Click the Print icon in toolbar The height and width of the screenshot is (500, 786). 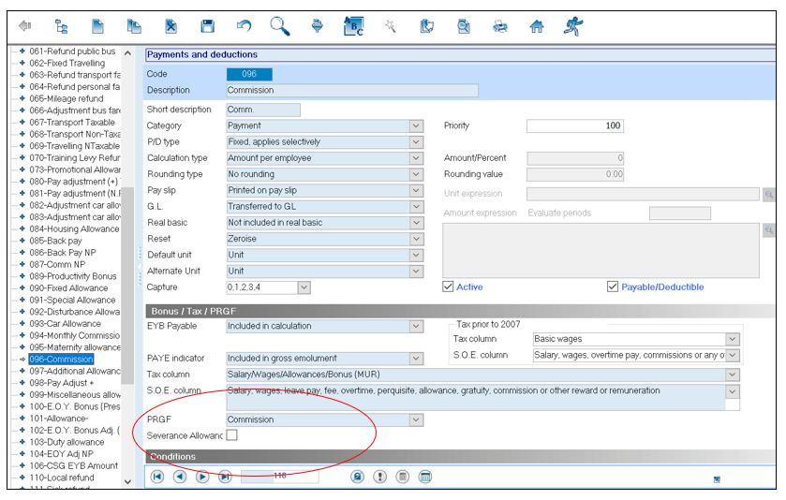pos(500,26)
